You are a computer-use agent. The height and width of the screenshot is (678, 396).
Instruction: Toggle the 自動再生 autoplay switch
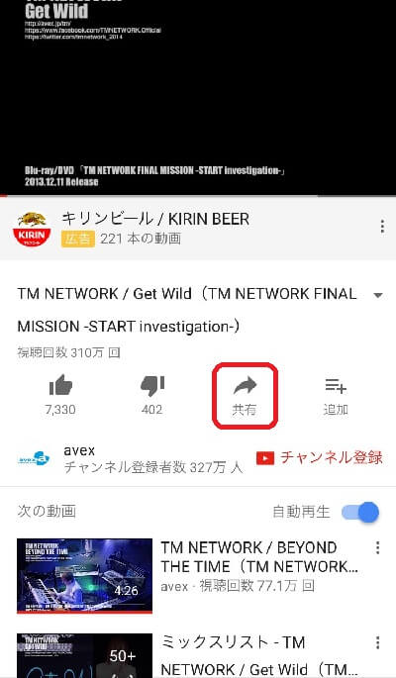[x=360, y=513]
